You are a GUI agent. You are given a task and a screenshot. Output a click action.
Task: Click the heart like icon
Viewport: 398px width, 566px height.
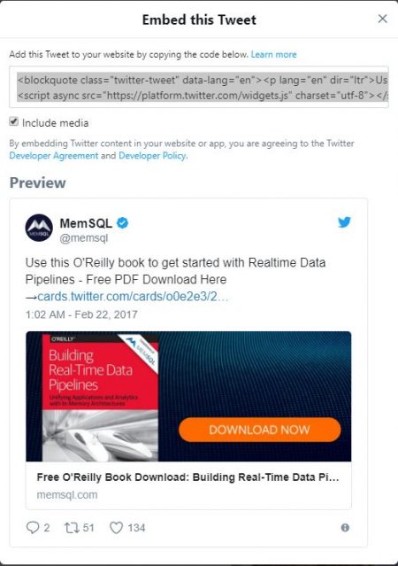tap(116, 528)
